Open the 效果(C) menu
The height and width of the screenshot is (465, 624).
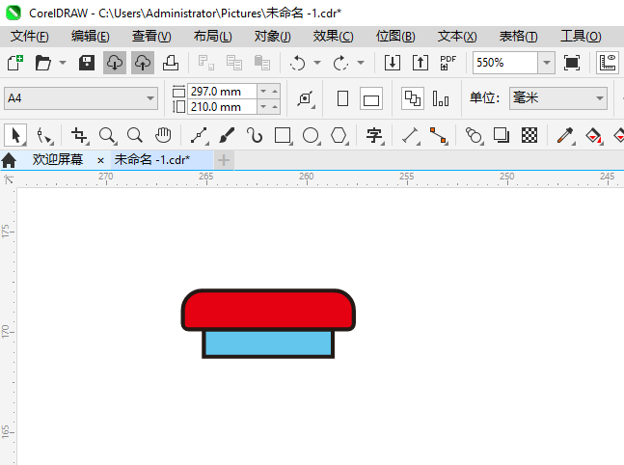[x=333, y=37]
